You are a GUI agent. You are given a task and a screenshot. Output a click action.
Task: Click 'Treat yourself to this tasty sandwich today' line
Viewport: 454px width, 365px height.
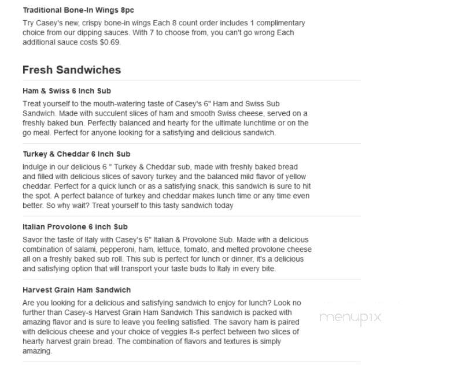(163, 206)
